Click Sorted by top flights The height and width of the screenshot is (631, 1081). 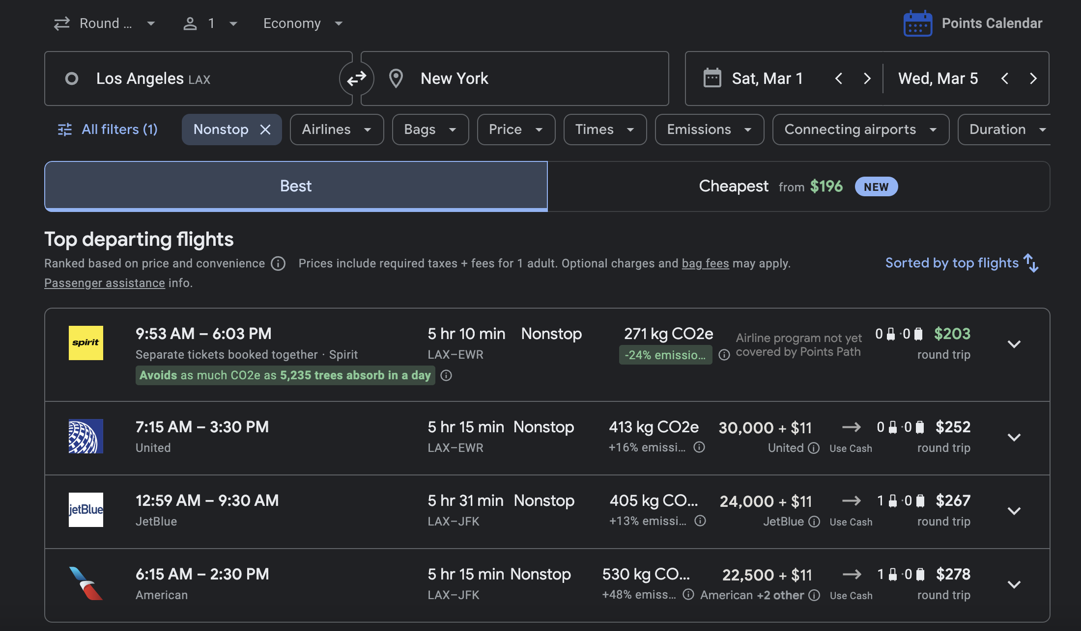pyautogui.click(x=952, y=263)
